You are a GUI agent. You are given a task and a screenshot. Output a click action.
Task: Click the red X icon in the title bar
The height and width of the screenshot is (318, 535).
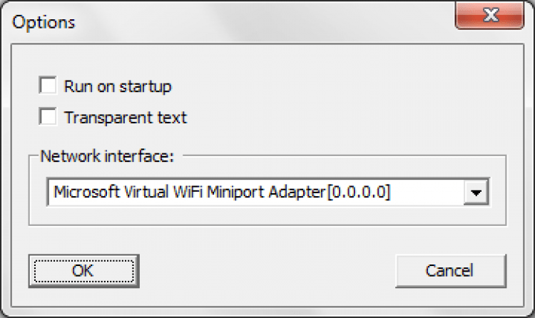pyautogui.click(x=489, y=15)
